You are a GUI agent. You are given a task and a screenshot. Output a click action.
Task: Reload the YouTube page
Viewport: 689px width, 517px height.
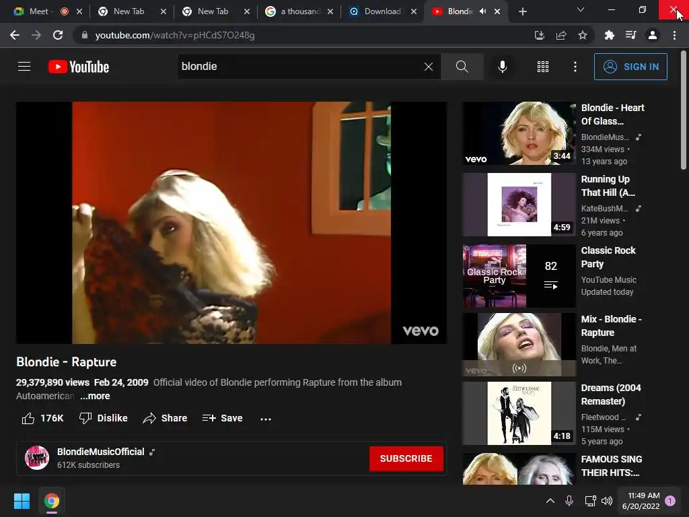[58, 35]
